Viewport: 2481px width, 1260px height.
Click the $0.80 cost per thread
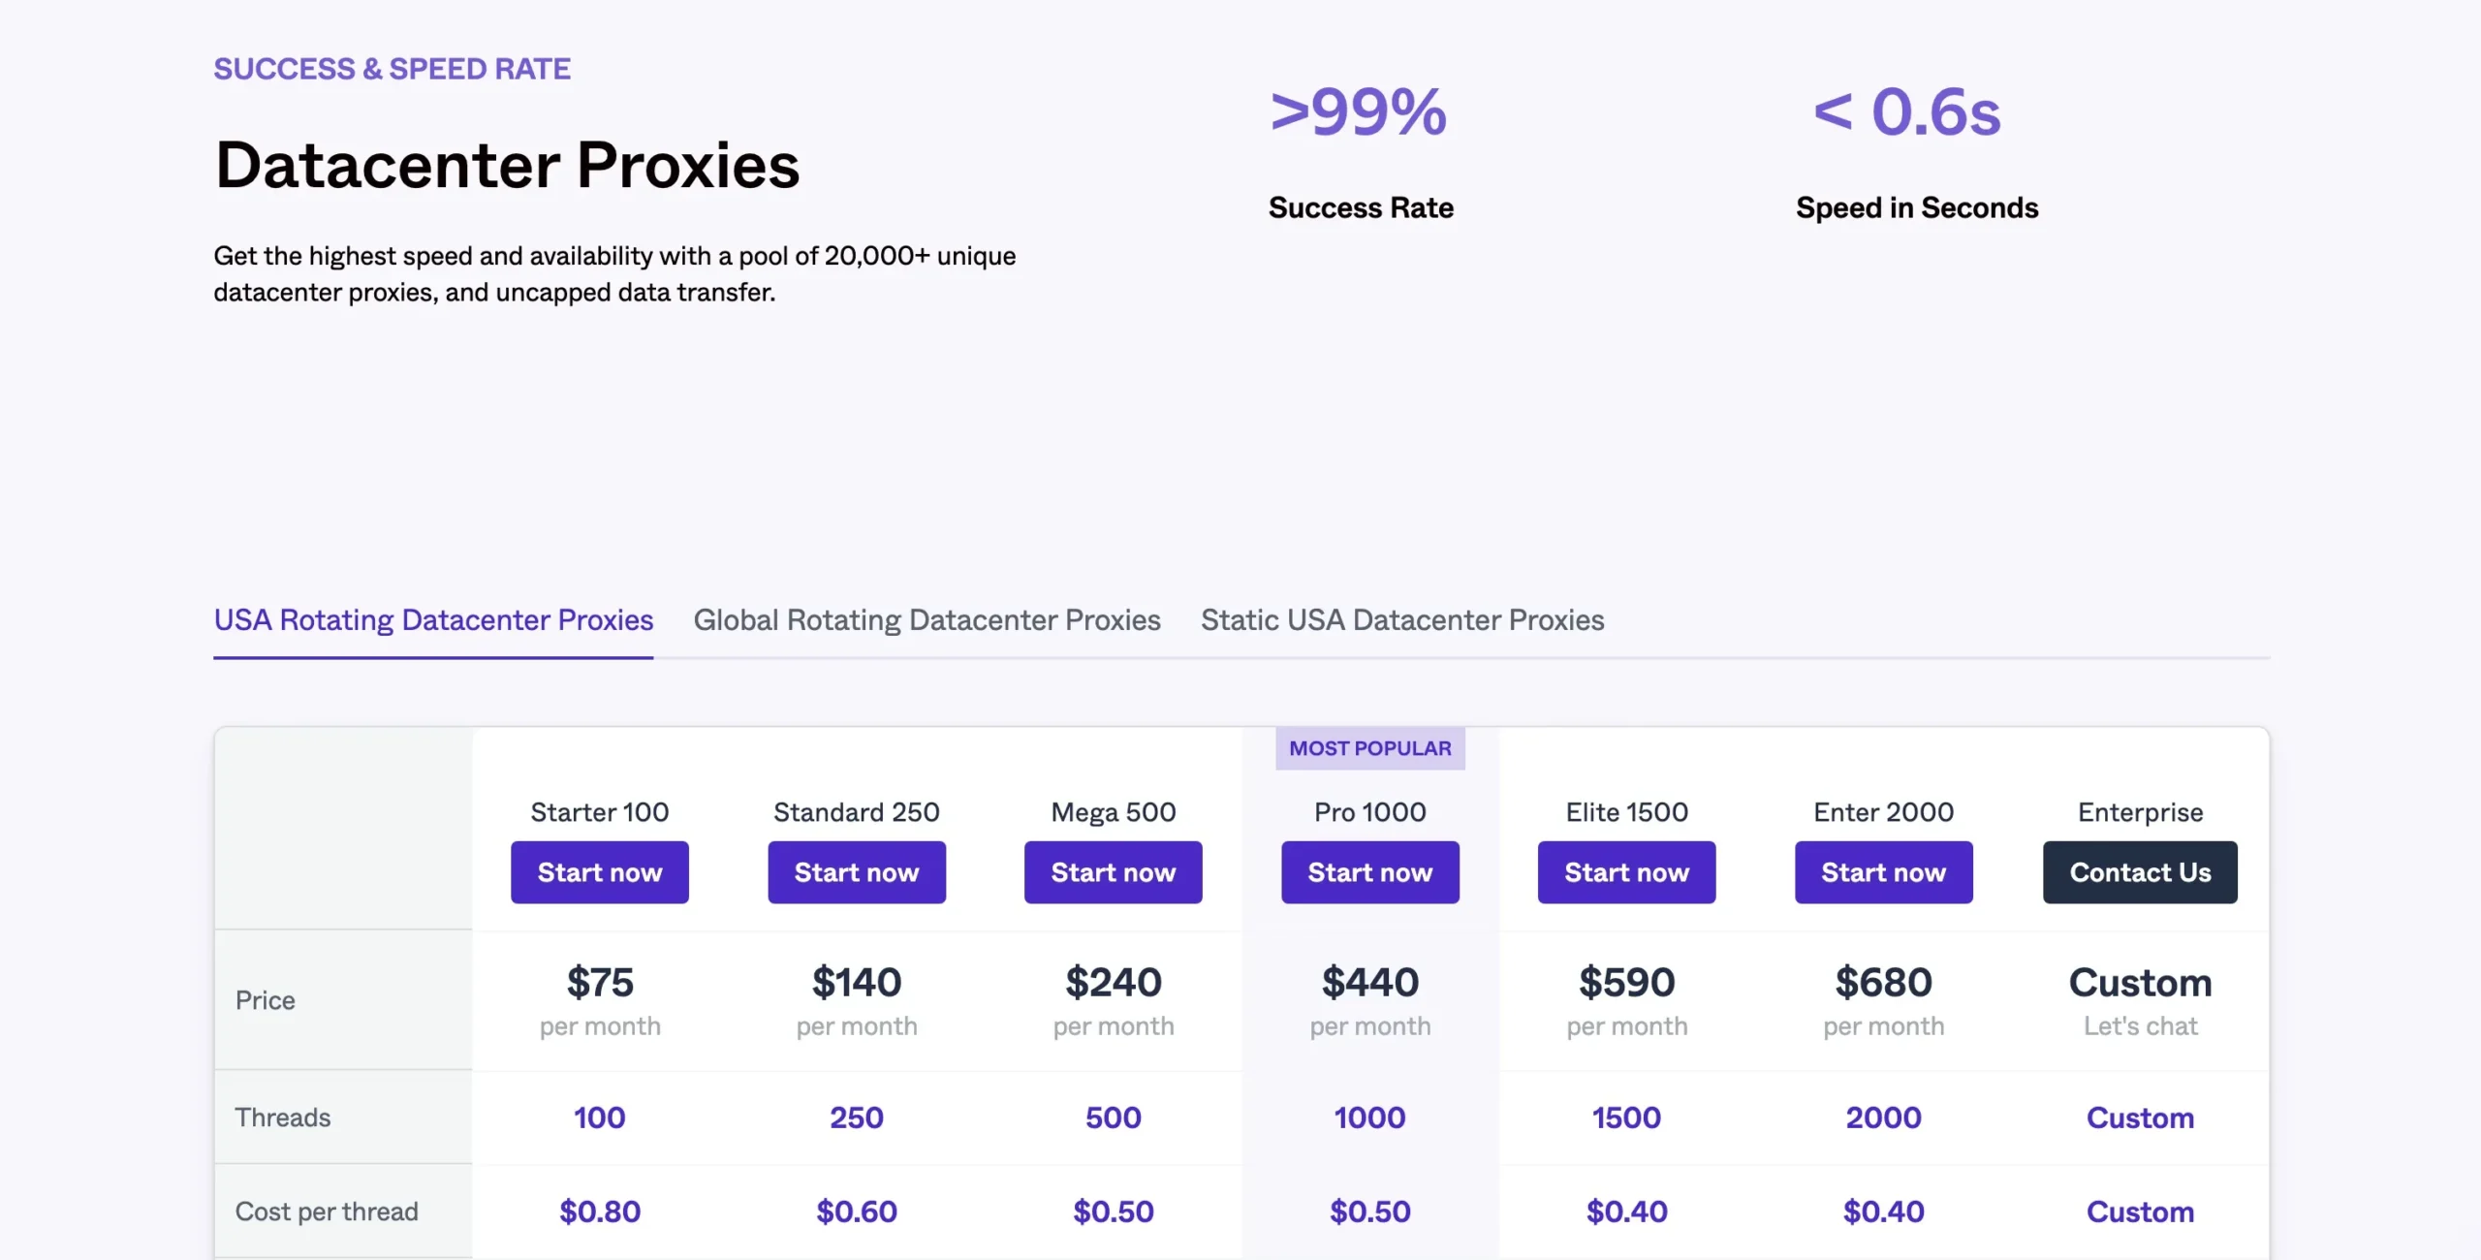[600, 1212]
